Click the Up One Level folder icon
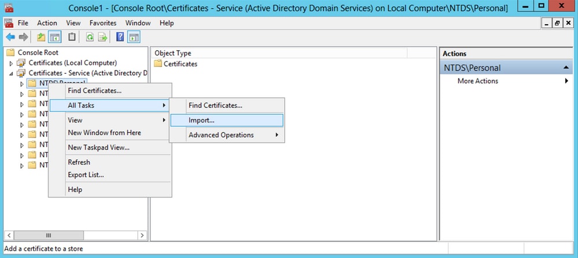 click(41, 37)
